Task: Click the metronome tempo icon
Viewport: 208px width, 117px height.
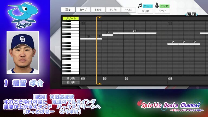Action: coord(157,5)
